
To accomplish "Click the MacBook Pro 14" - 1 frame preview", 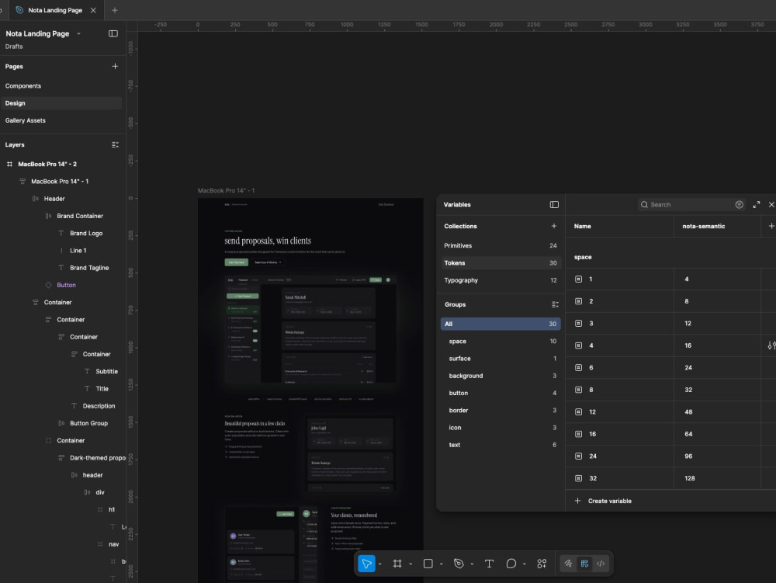I will click(310, 390).
